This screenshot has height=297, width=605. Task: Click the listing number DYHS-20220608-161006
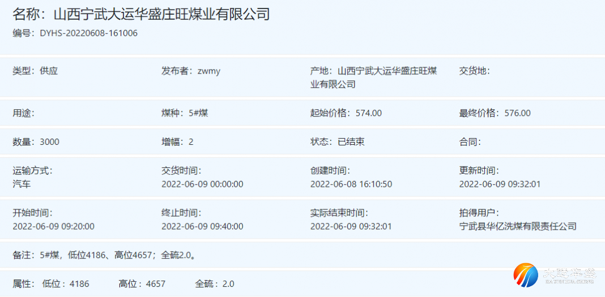88,33
